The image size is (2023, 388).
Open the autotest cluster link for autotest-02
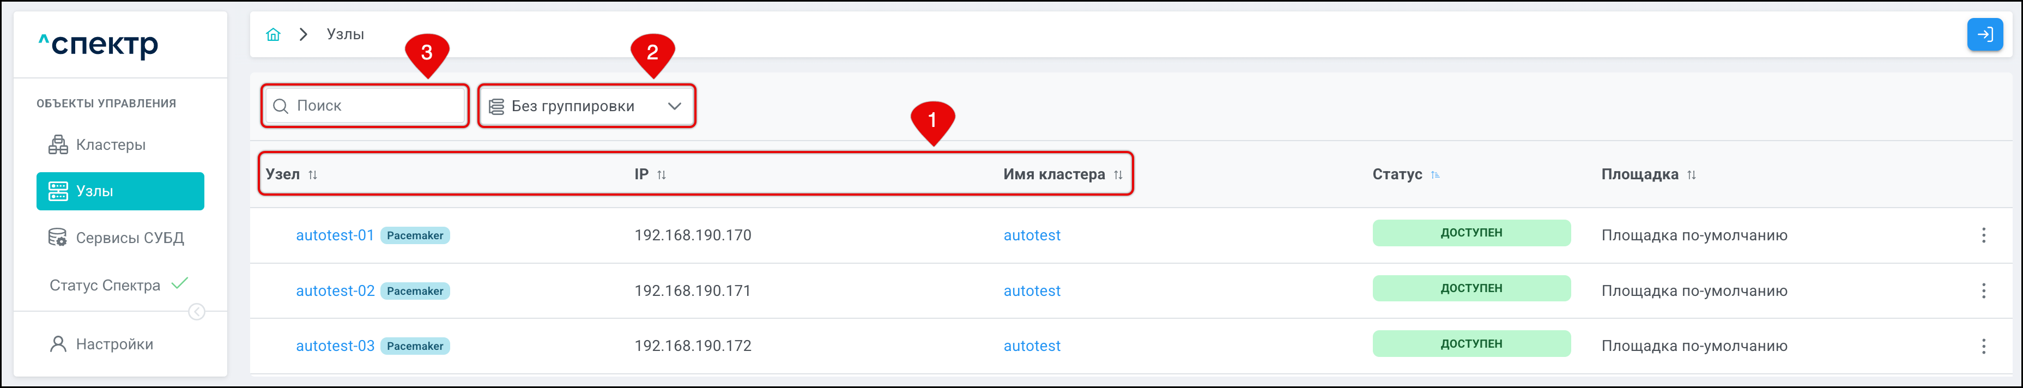[x=1031, y=290]
